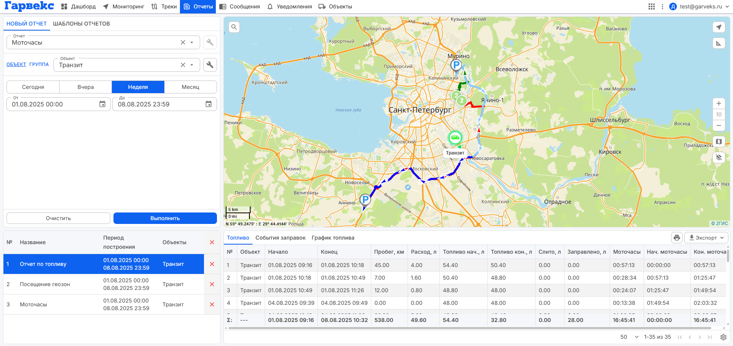Expand the Отчет dropdown arrow
Image resolution: width=733 pixels, height=346 pixels.
[x=192, y=42]
